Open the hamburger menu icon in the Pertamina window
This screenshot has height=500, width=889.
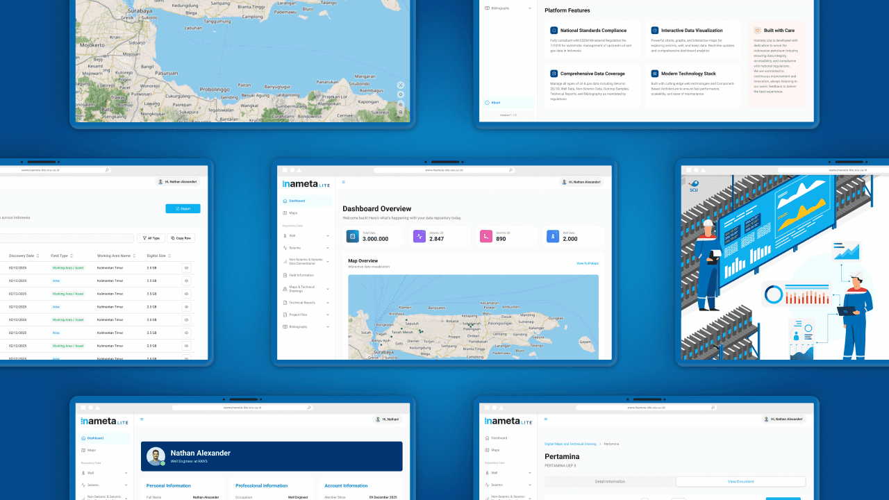pos(546,419)
